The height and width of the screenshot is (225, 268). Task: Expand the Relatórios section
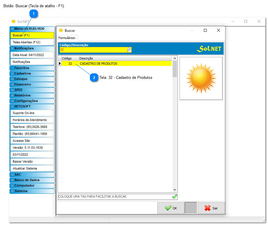(32, 96)
